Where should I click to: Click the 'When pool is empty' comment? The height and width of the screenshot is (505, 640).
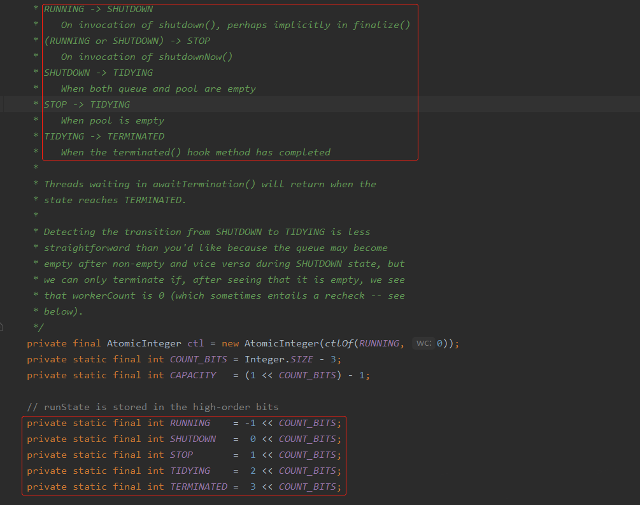tap(112, 120)
